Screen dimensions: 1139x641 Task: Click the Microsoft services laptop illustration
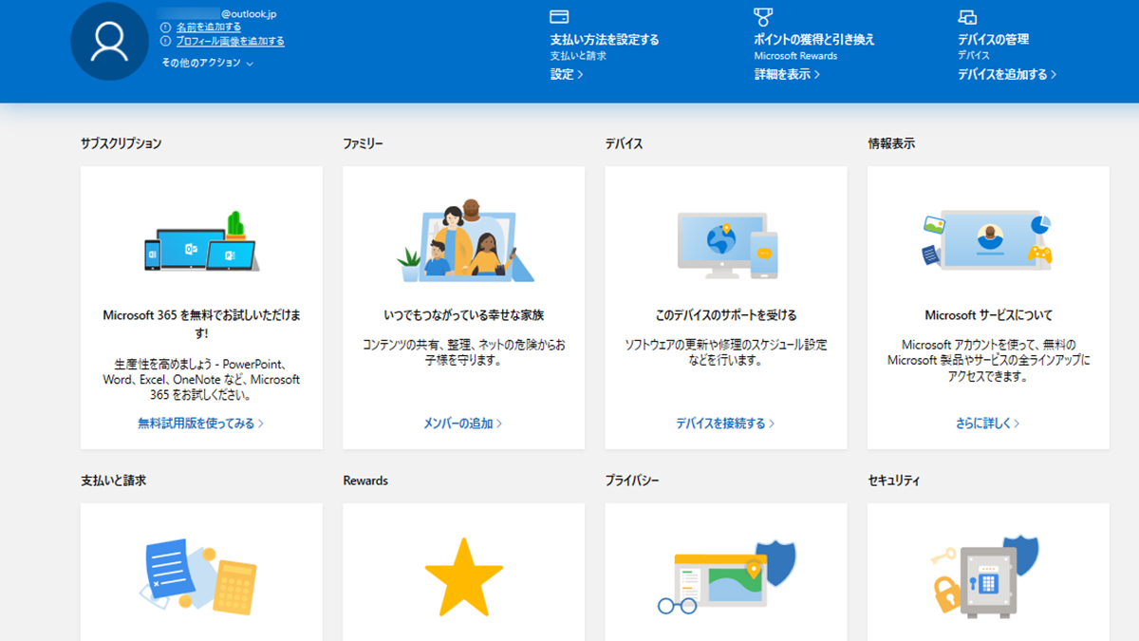(988, 241)
